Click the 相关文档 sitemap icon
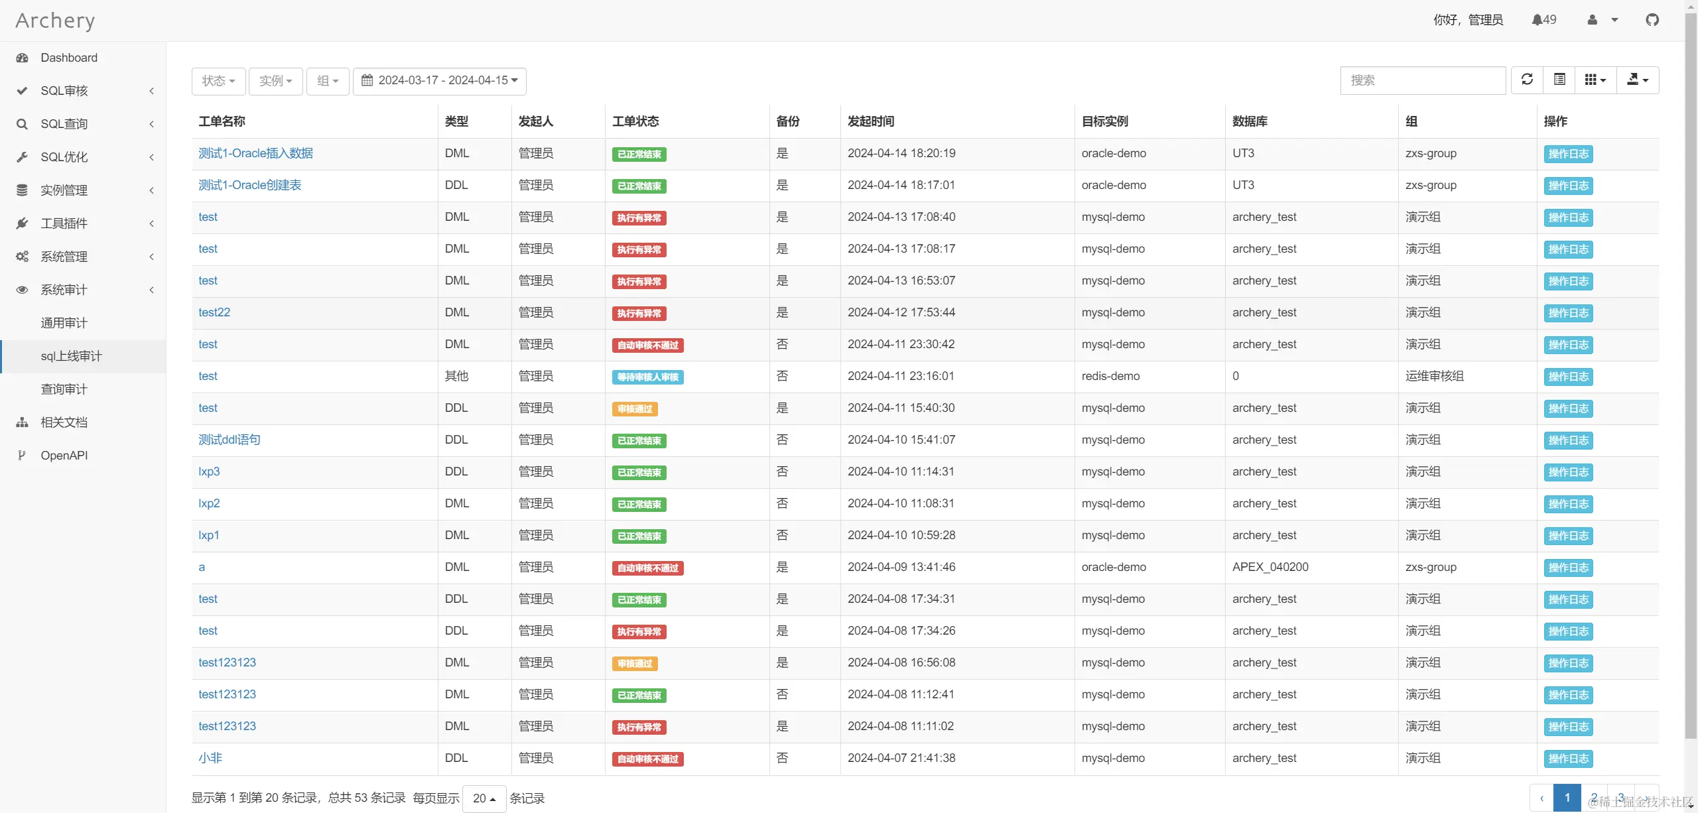The height and width of the screenshot is (813, 1698). [x=22, y=422]
